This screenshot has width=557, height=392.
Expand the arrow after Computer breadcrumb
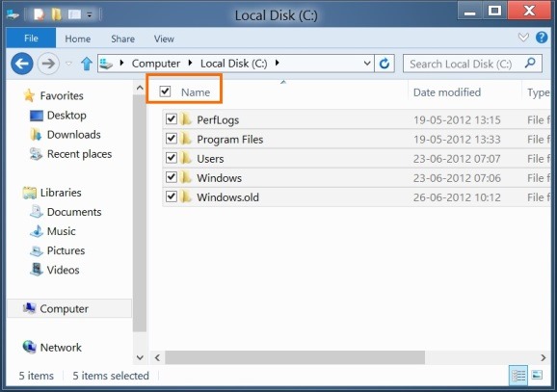(x=191, y=64)
